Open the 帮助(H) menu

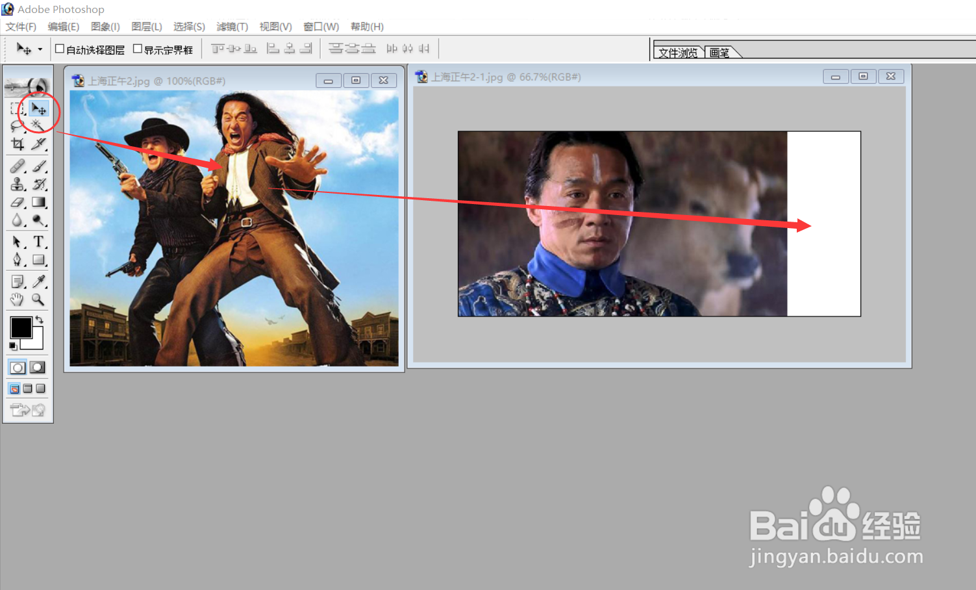click(x=367, y=27)
